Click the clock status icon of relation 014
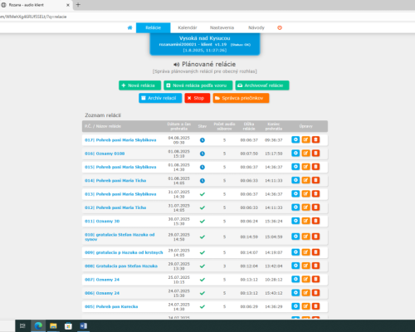Screen dimensions: 415x332 tap(203, 181)
